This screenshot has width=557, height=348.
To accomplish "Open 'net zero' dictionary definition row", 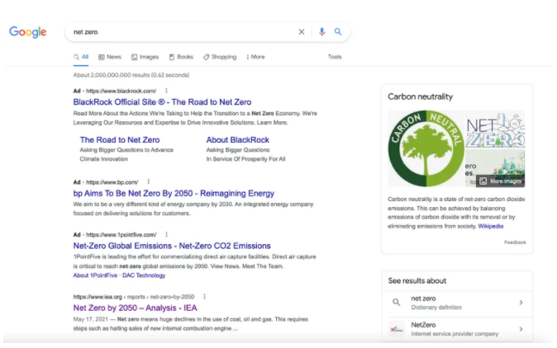I will (457, 303).
